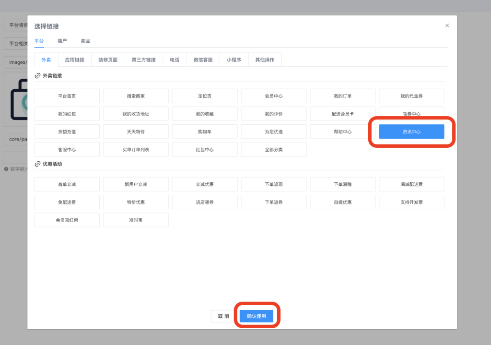Select the 平台首页 link option

(x=67, y=96)
